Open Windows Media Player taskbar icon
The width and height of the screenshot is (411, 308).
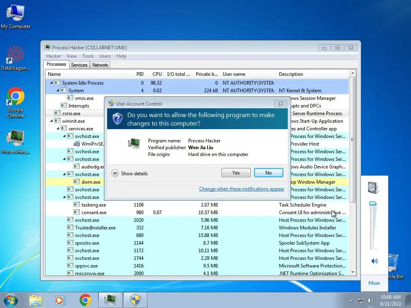[x=59, y=300]
